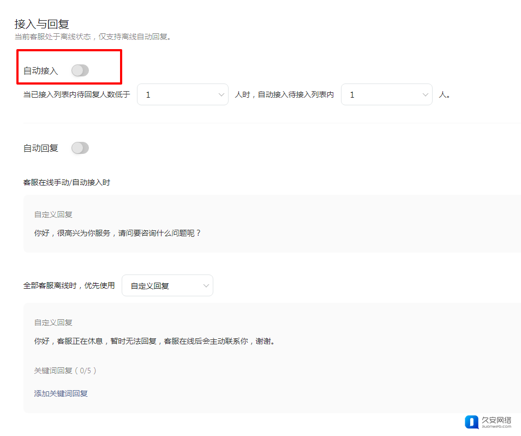Click the 你好，很高兴为你服务 reply text
This screenshot has width=521, height=436.
click(x=117, y=233)
